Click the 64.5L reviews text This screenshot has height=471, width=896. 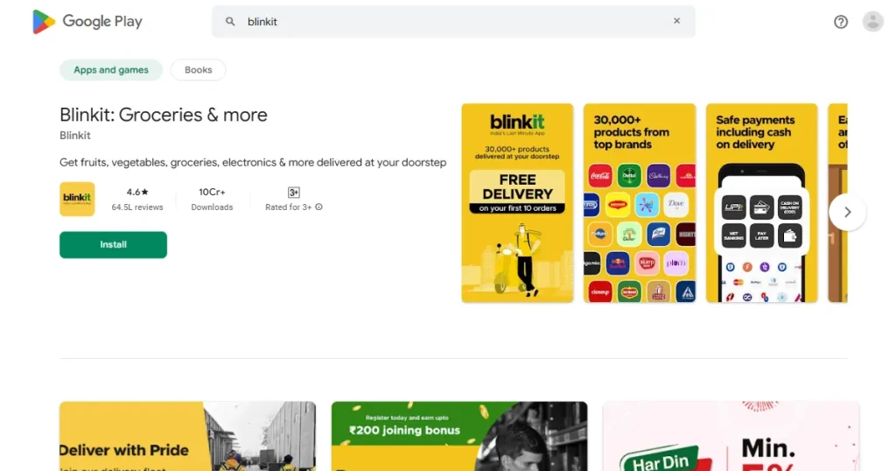pos(137,207)
